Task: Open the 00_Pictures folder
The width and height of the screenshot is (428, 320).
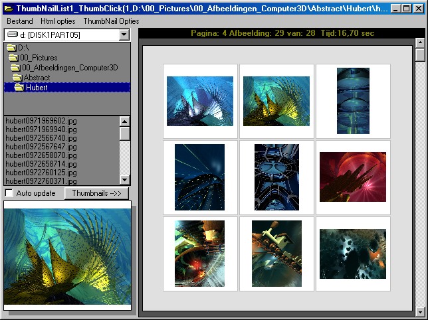Action: [x=14, y=58]
